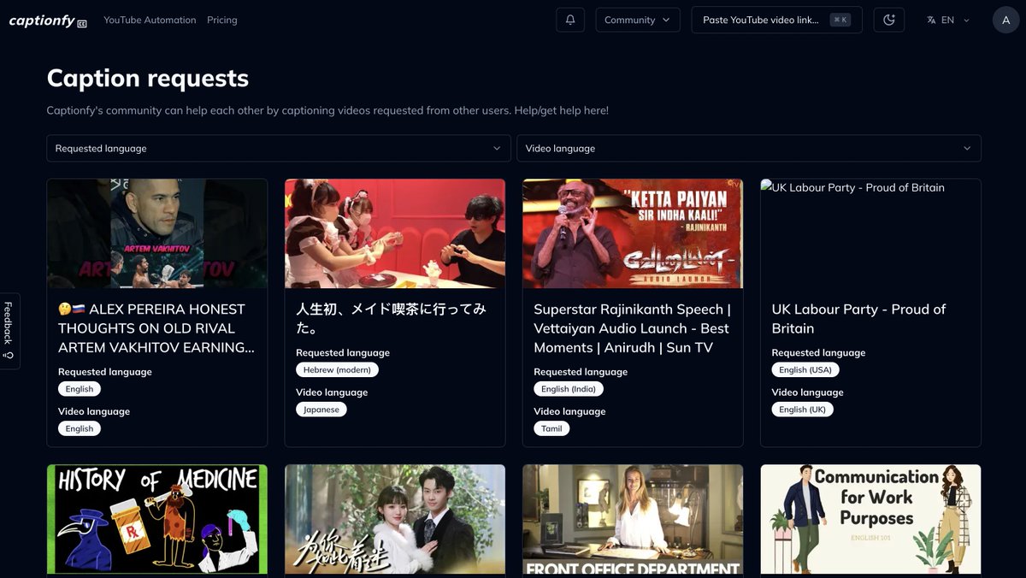This screenshot has height=578, width=1026.
Task: Click the translate language icon beside EN
Action: 931,20
